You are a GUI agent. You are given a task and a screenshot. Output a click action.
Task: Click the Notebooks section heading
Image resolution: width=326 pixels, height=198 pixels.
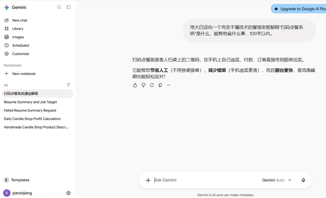point(13,65)
